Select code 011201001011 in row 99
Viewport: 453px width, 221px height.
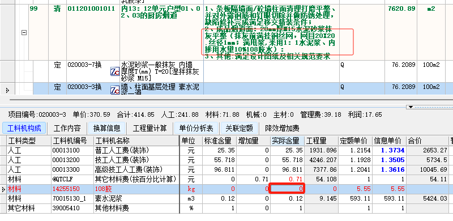[91, 8]
